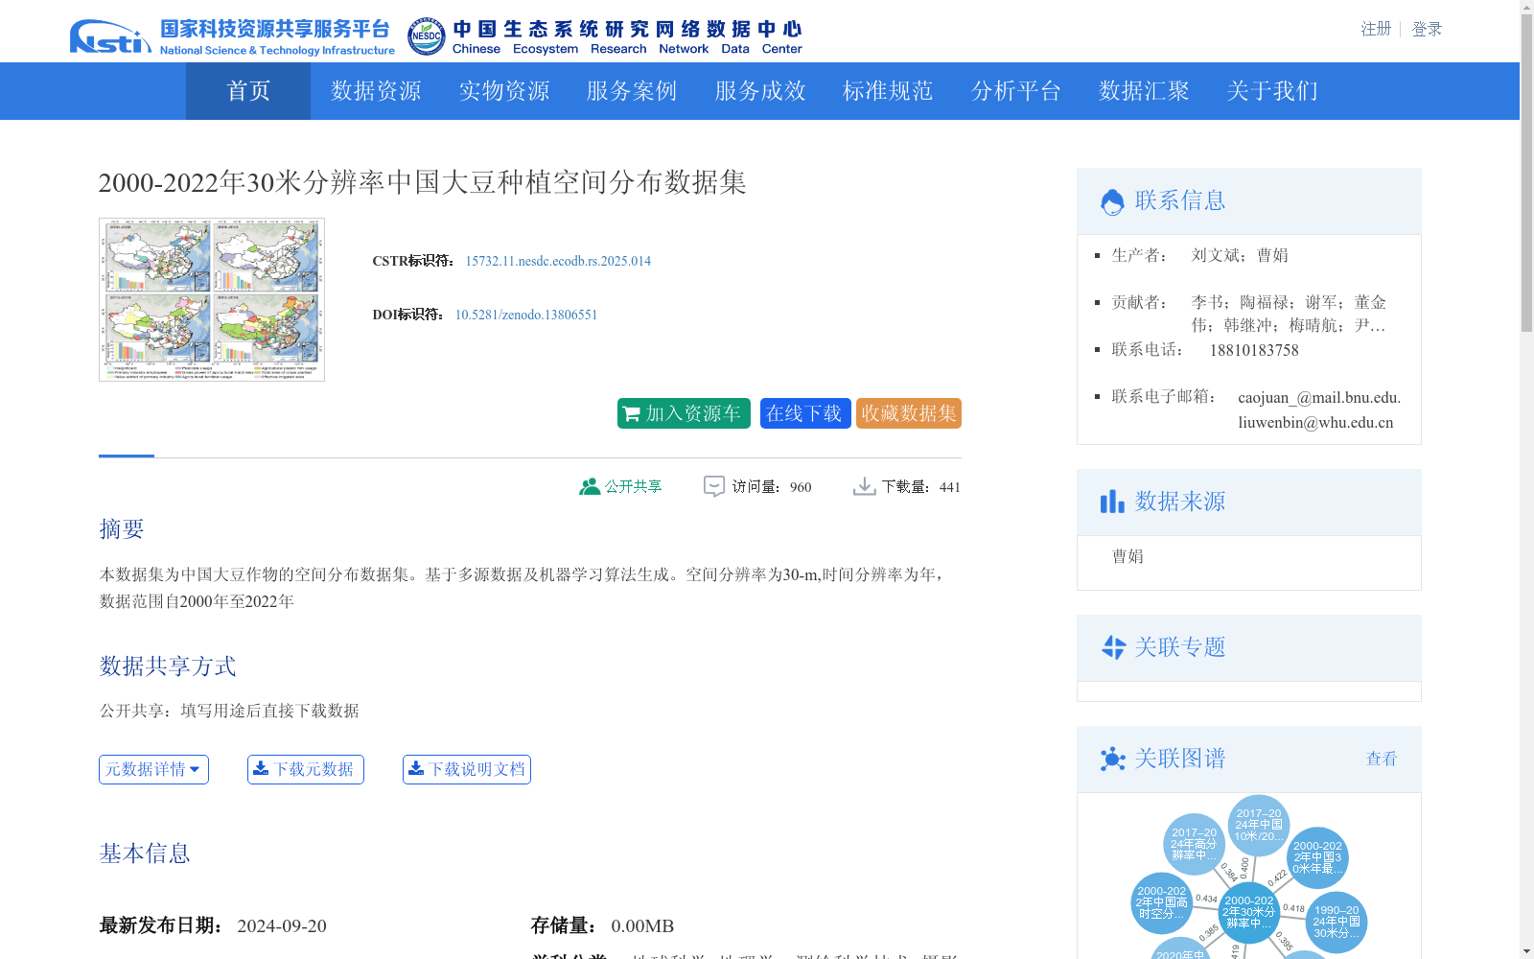Click the producers 刘文斌；曹娟 text
The image size is (1534, 959).
coord(1240,255)
